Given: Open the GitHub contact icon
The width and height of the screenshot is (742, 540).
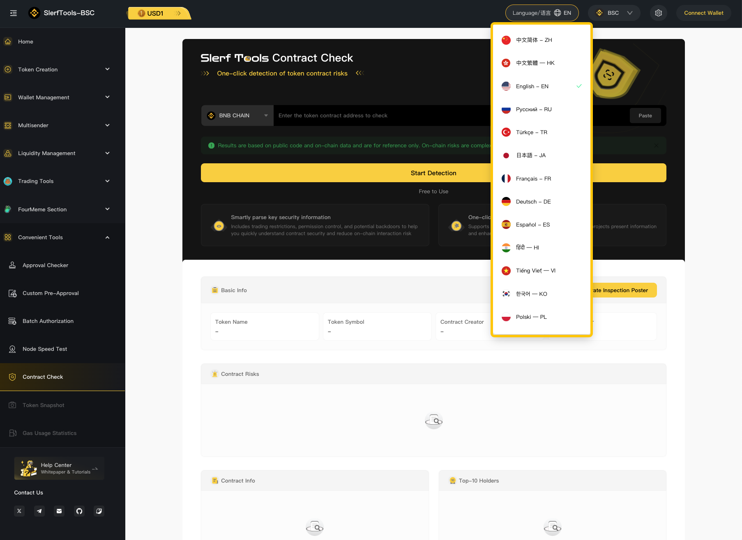Looking at the screenshot, I should [79, 511].
